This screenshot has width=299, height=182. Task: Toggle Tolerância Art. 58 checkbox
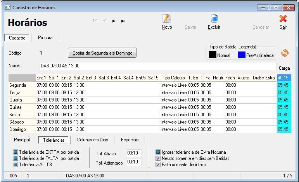[16, 165]
